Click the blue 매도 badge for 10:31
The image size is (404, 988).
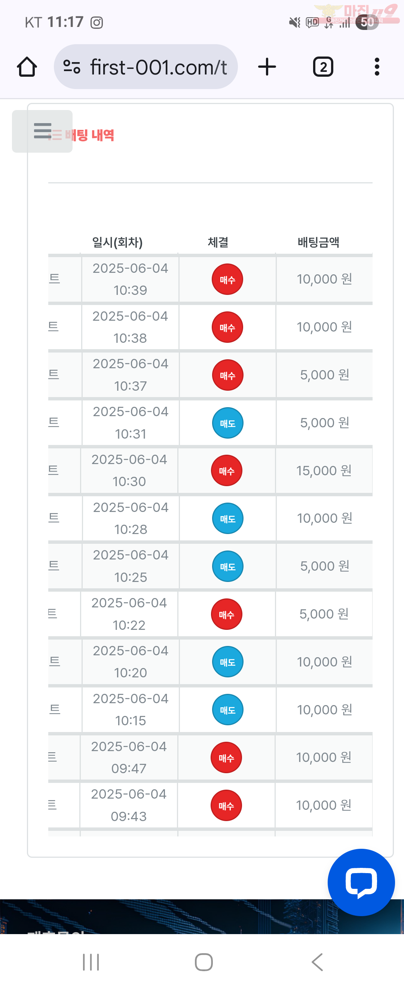[x=228, y=423]
